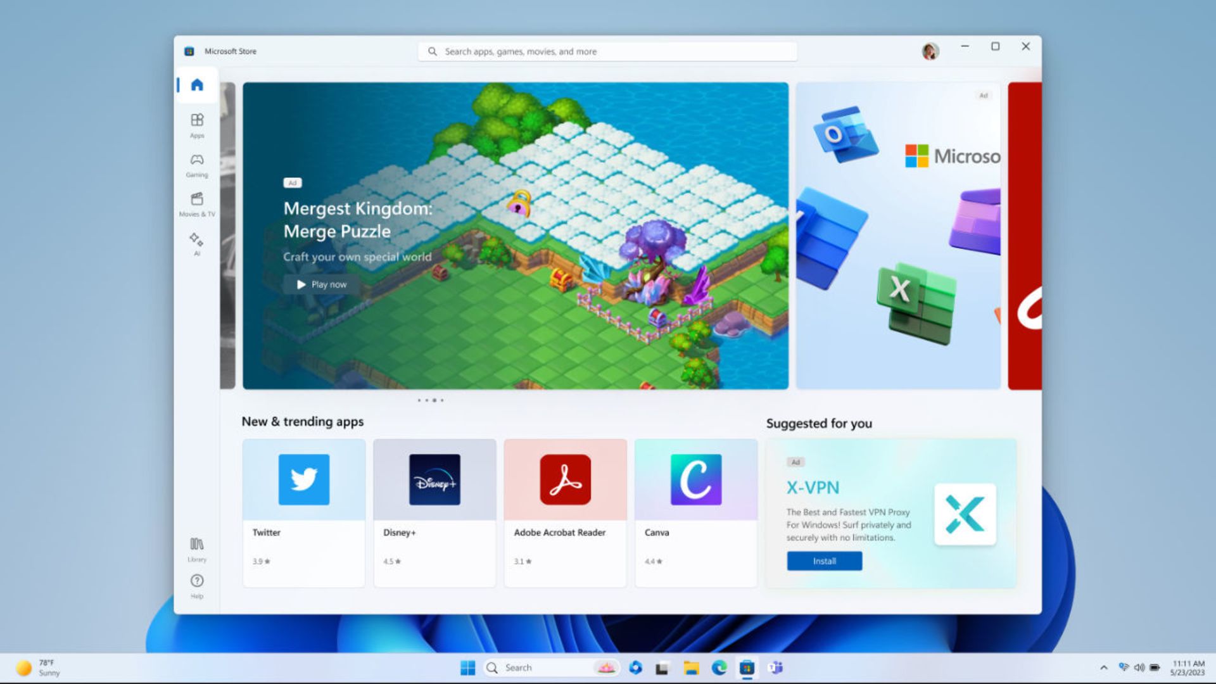Viewport: 1216px width, 684px height.
Task: Open the Apps section in sidebar
Action: pos(197,125)
